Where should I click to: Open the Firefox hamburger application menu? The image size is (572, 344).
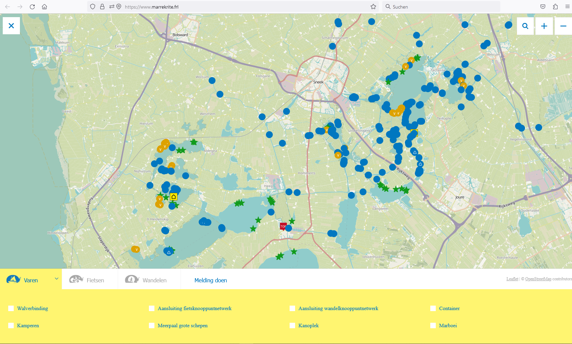tap(567, 7)
